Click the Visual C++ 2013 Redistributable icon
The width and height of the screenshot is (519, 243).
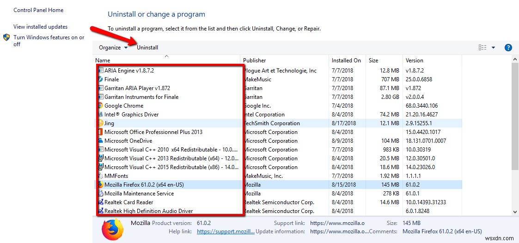[101, 158]
